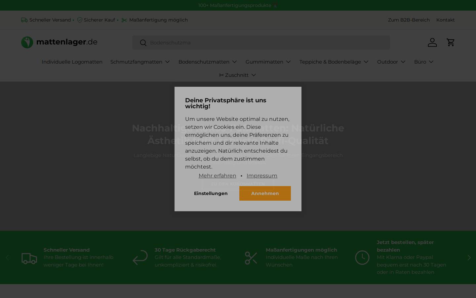Focus the product search field
476x298 pixels.
click(261, 43)
